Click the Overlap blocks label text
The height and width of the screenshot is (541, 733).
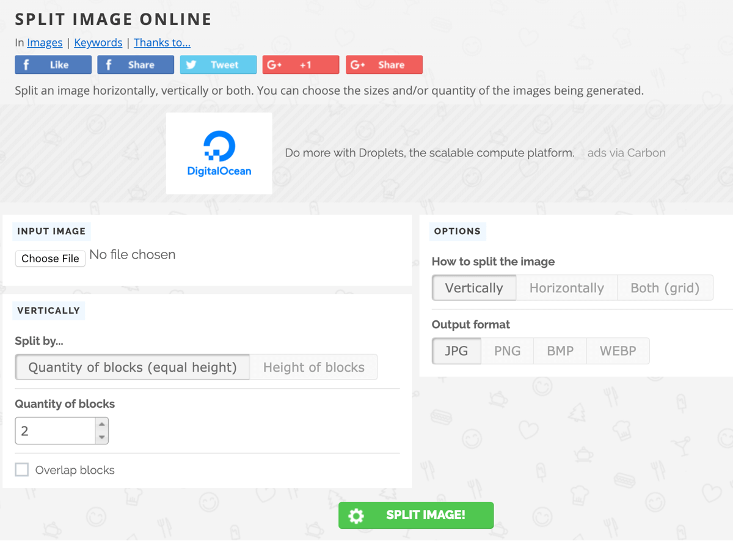coord(75,470)
